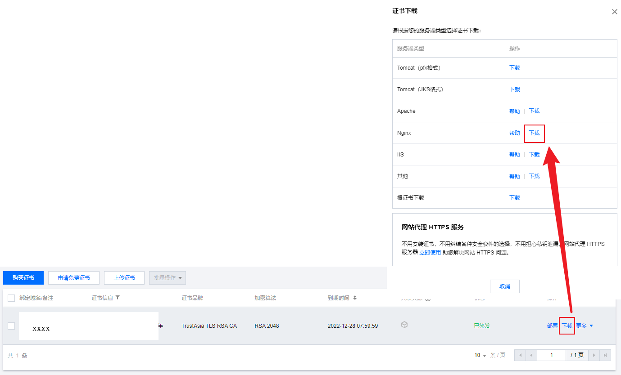This screenshot has height=375, width=621.
Task: Click 取消 to dismiss the download panel
Action: [x=504, y=286]
